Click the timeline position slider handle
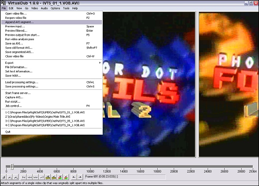The width and height of the screenshot is (259, 186). (x=12, y=166)
